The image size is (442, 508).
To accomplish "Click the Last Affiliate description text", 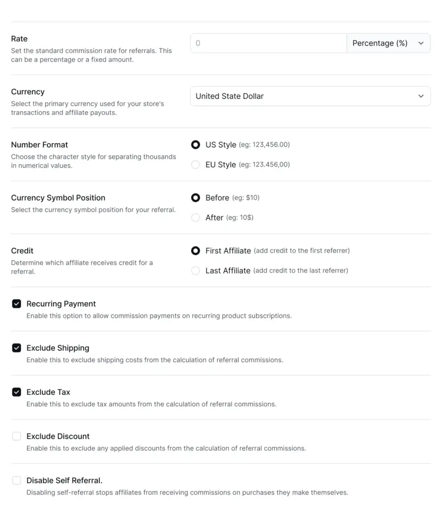I will (300, 270).
